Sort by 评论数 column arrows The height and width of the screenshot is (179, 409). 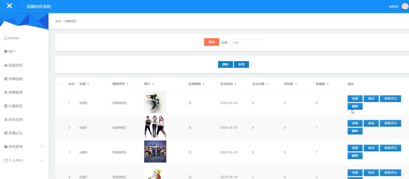coord(296,84)
